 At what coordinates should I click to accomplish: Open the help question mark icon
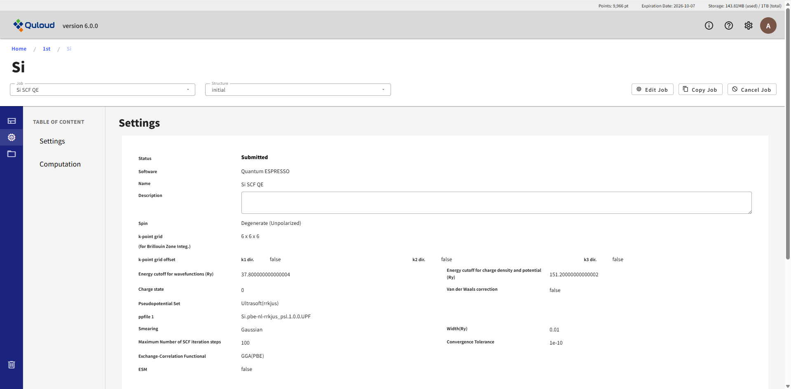click(x=728, y=25)
